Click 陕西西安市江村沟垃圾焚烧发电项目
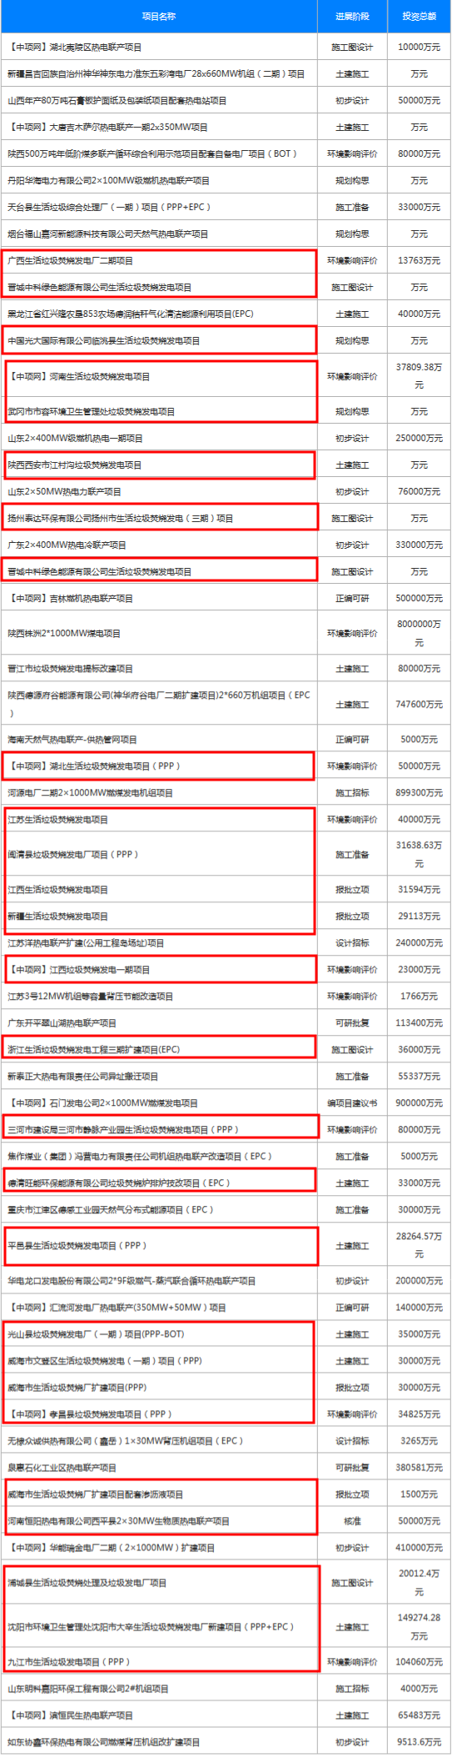 [75, 465]
